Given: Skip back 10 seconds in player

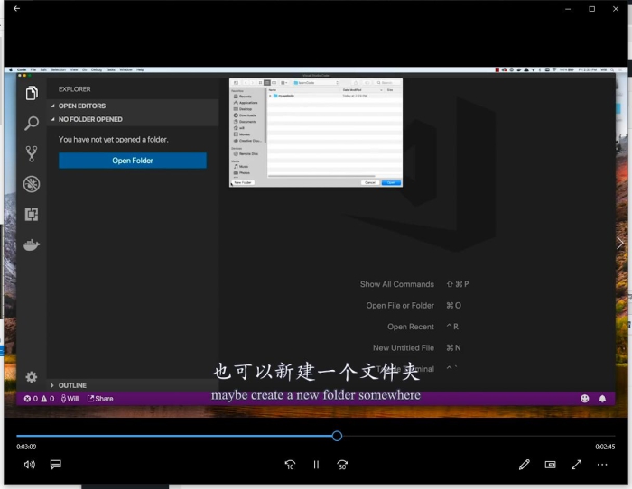Looking at the screenshot, I should 290,465.
